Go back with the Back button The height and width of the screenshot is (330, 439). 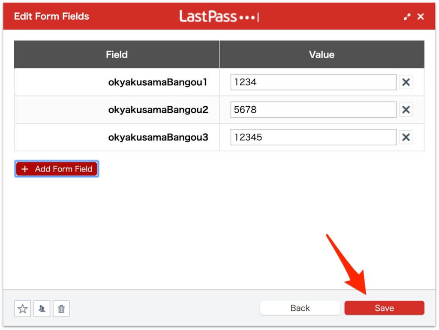[x=300, y=308]
